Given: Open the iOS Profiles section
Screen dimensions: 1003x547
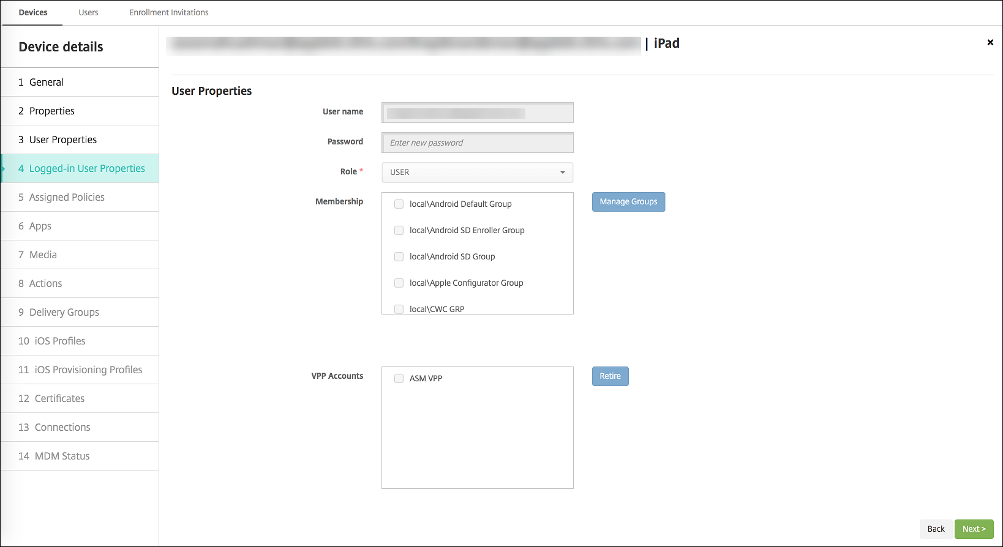Looking at the screenshot, I should tap(60, 341).
